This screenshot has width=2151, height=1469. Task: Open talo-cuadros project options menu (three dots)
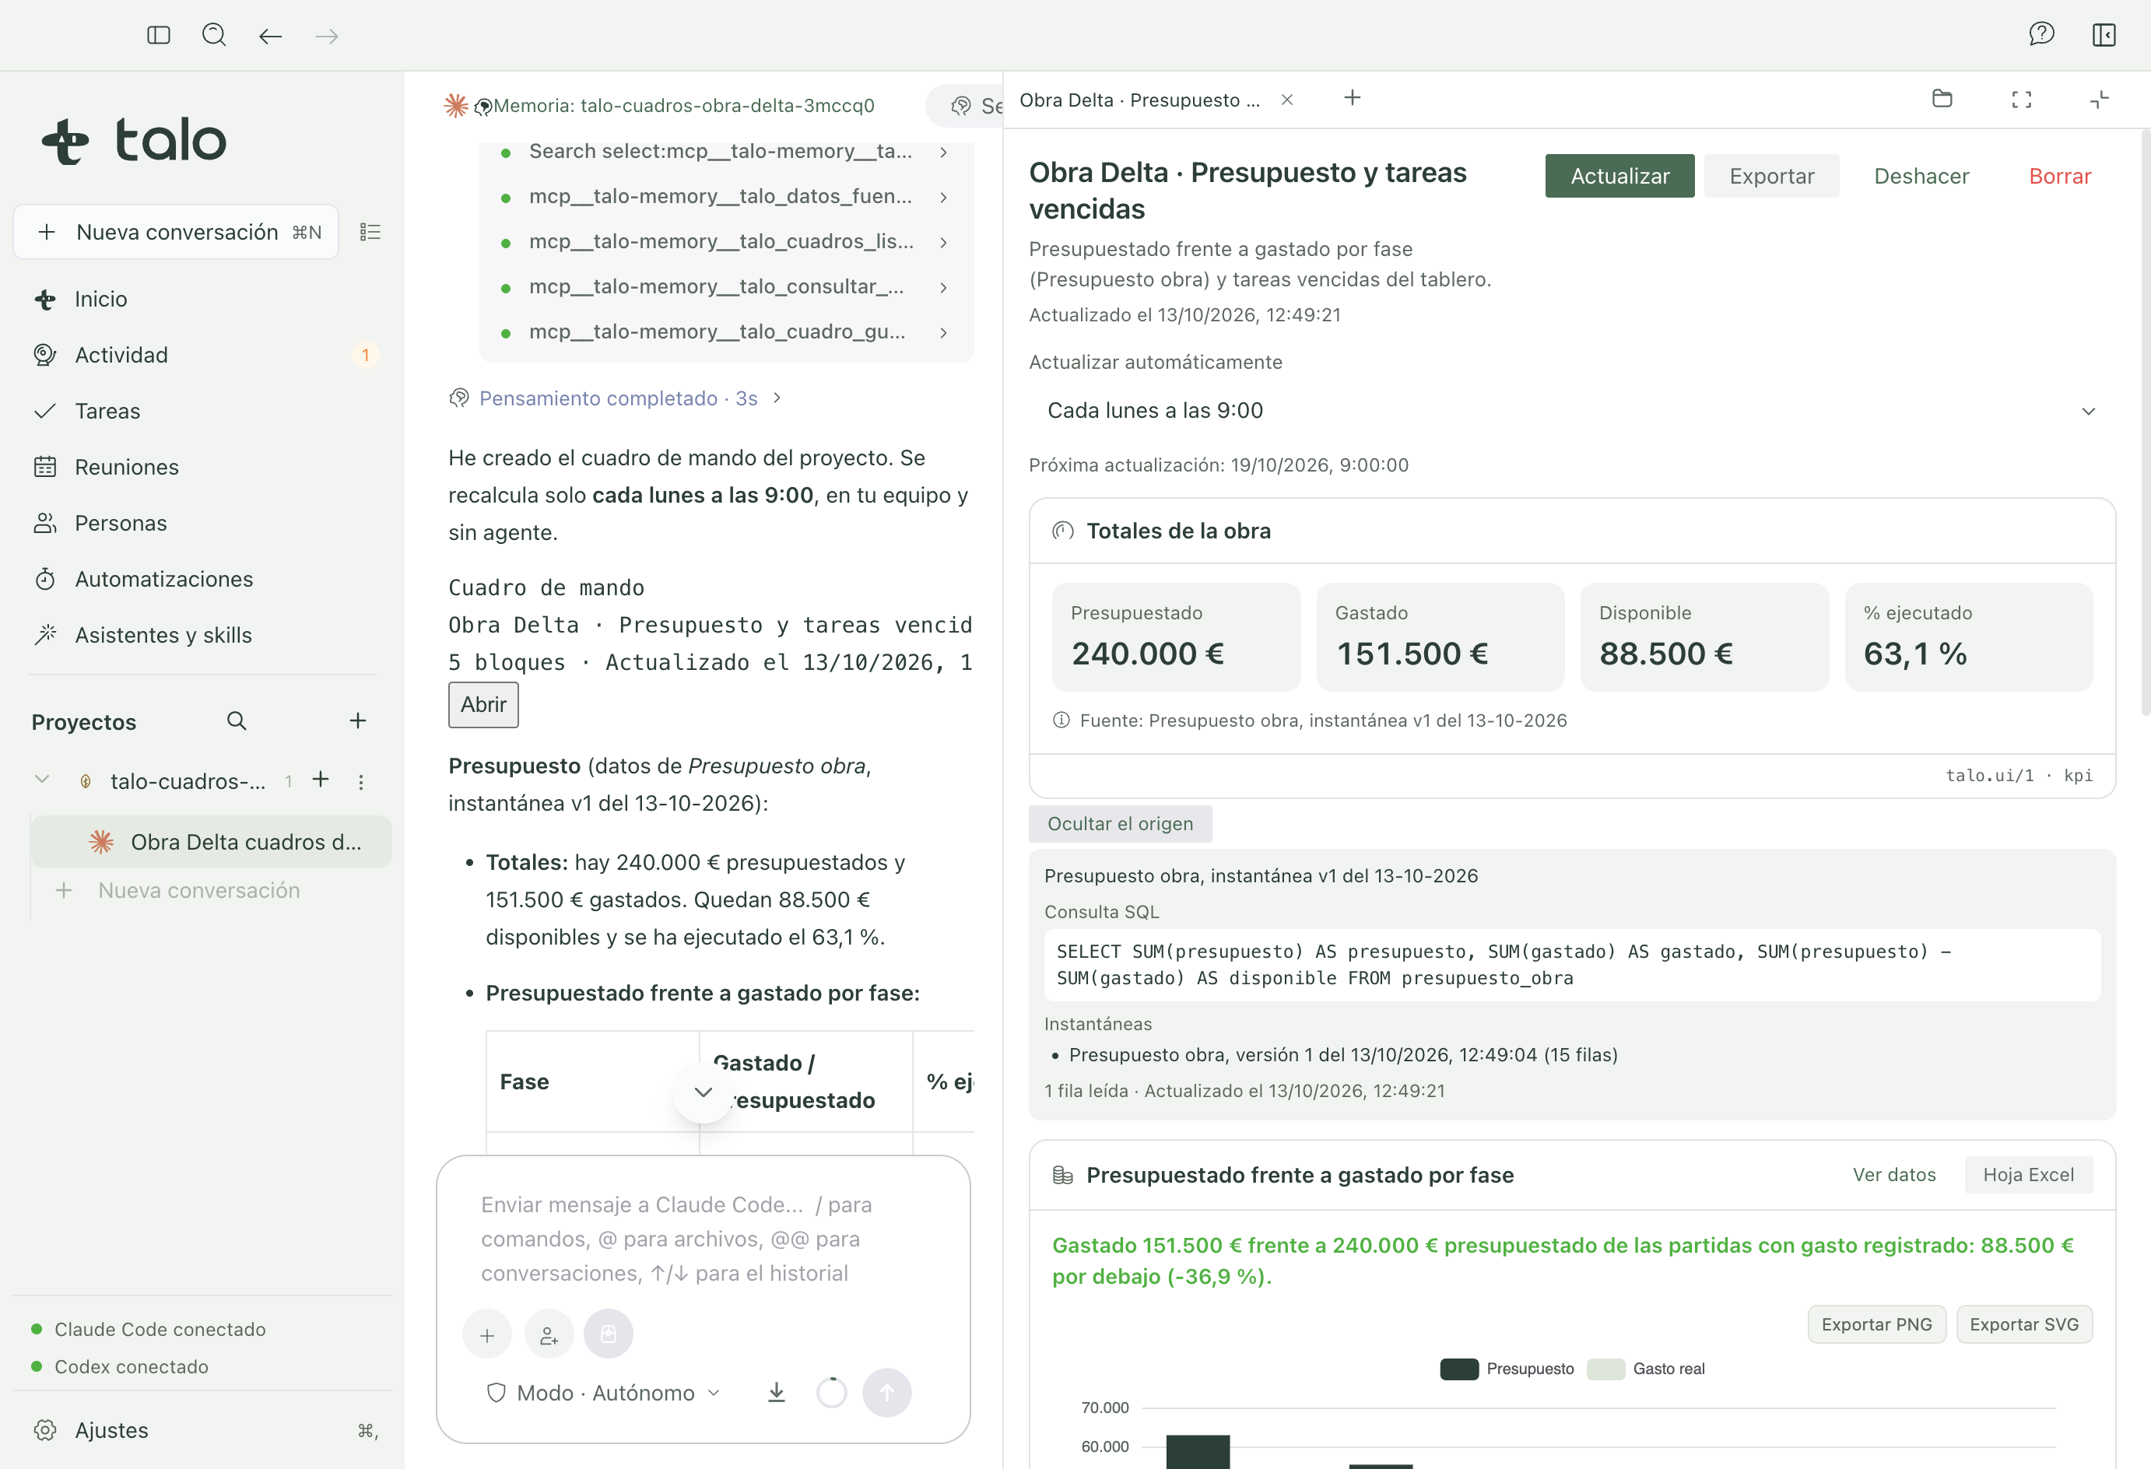(x=361, y=781)
